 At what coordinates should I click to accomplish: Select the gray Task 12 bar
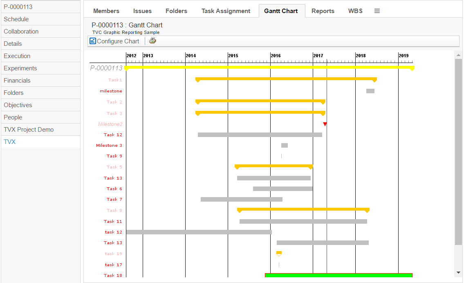(260, 135)
